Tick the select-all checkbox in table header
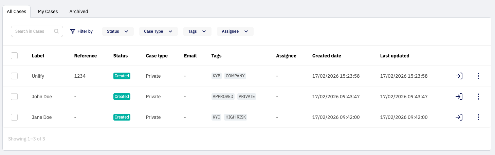The image size is (495, 155). click(14, 56)
